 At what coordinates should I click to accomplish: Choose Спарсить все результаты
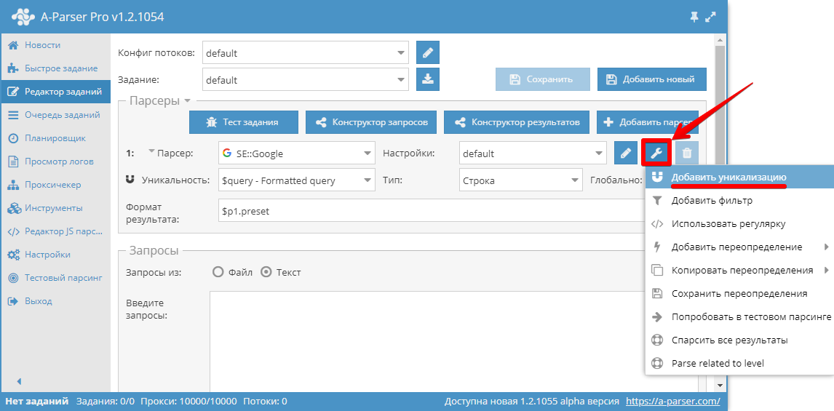739,340
